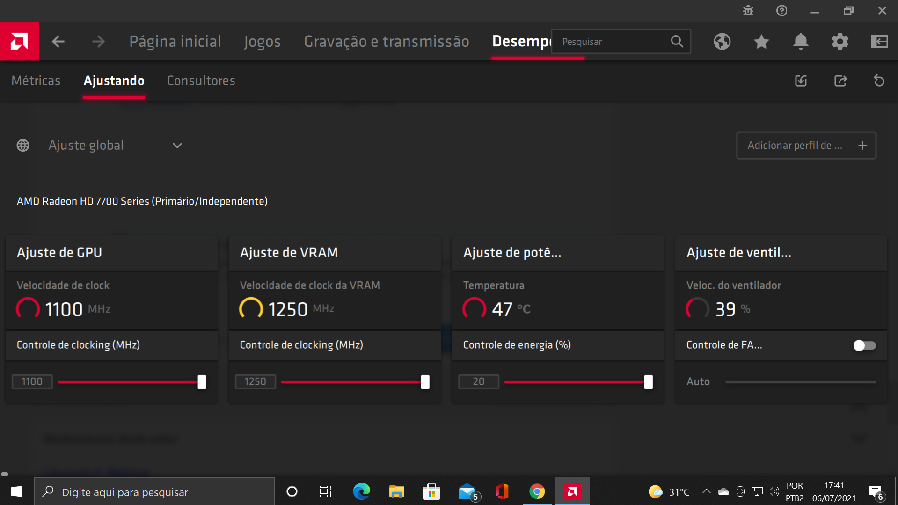Toggle the sidebar panel icon
The image size is (898, 505).
pyautogui.click(x=879, y=42)
